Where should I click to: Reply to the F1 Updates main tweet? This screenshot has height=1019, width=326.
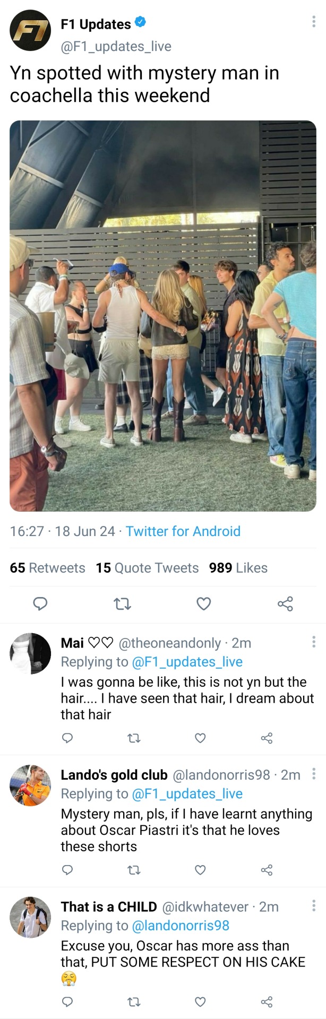[x=40, y=603]
